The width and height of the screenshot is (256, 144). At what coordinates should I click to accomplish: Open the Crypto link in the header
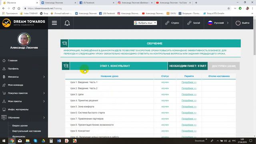172,23
